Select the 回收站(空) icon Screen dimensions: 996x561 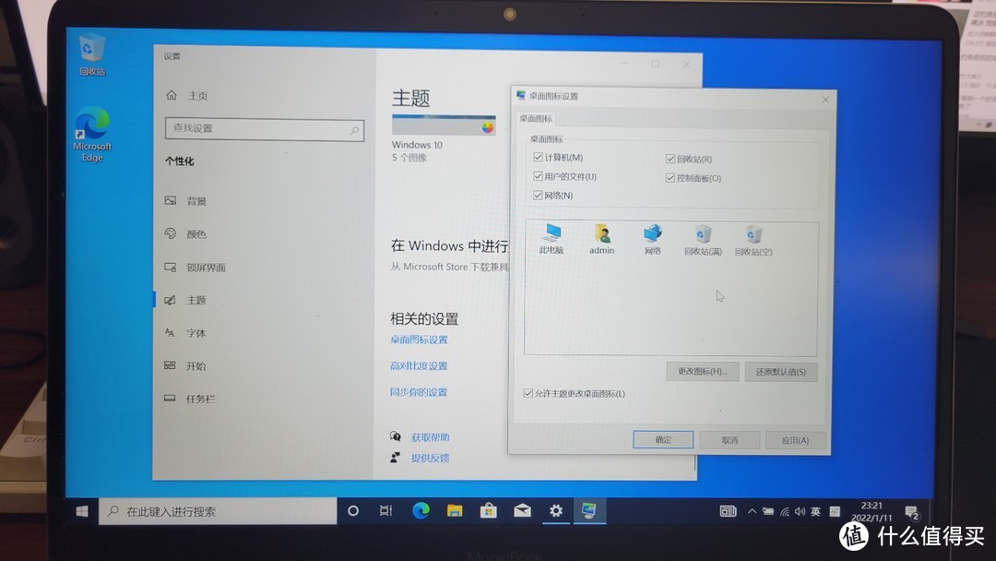coord(753,240)
